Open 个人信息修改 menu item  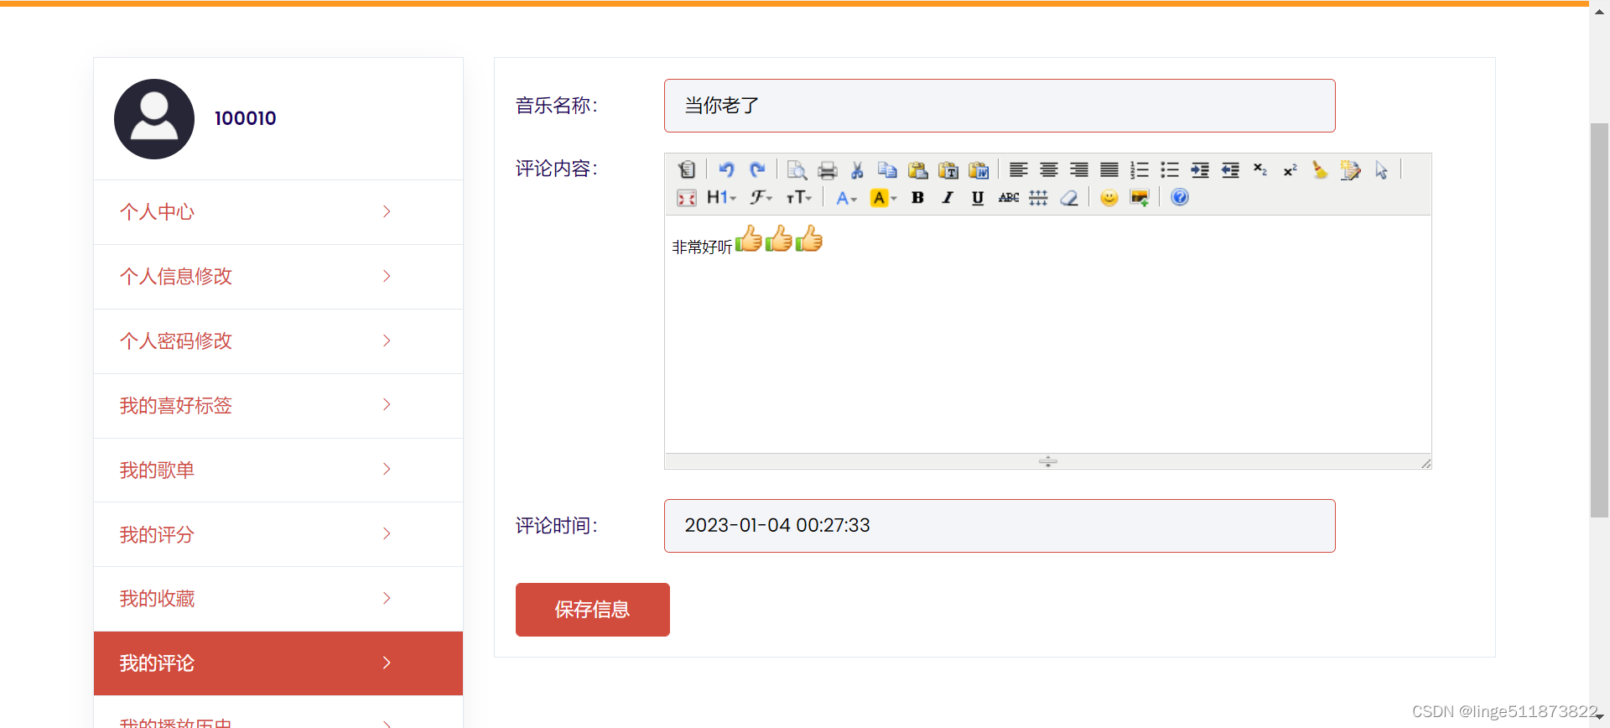[278, 277]
